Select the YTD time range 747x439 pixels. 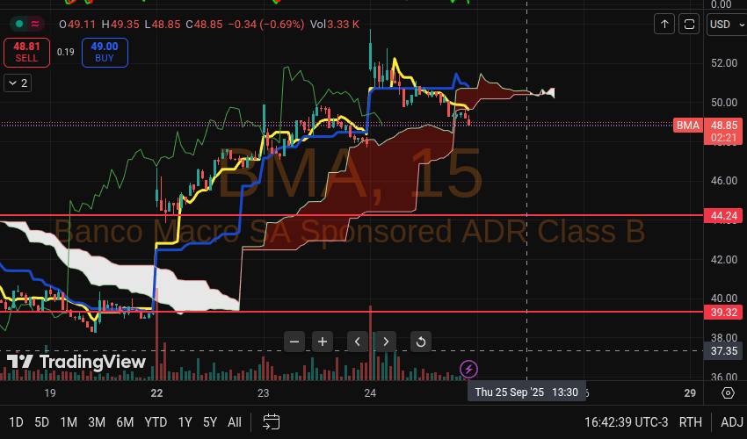point(156,422)
